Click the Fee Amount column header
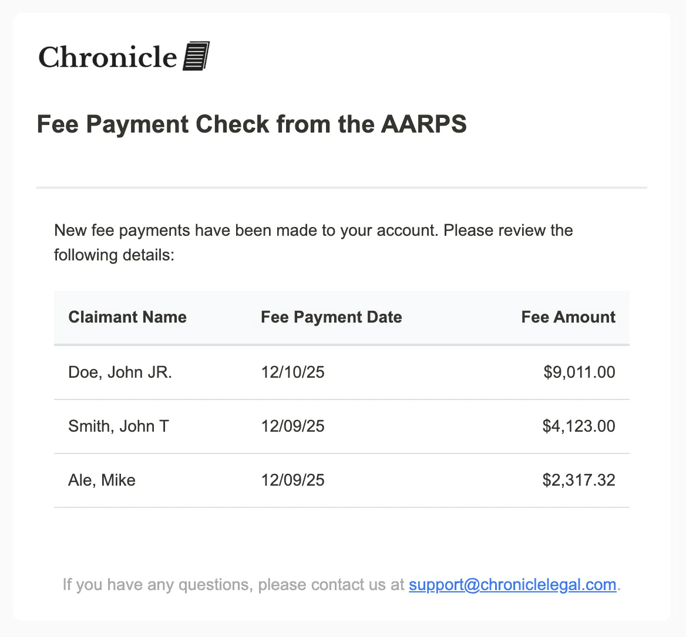The width and height of the screenshot is (686, 637). [x=568, y=317]
